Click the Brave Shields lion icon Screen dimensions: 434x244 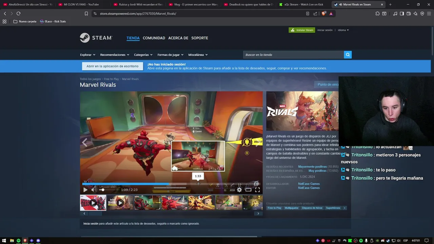pos(323,14)
